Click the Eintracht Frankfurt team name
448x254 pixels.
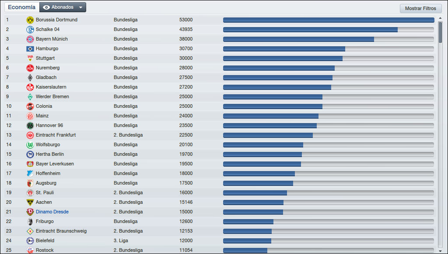click(56, 135)
